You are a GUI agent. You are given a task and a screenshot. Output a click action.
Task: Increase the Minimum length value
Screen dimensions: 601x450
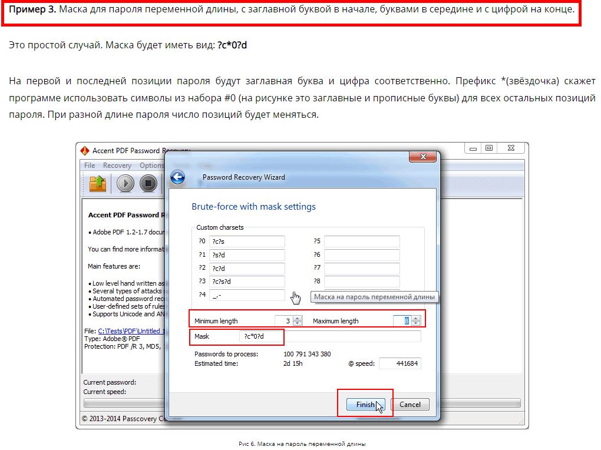(298, 318)
